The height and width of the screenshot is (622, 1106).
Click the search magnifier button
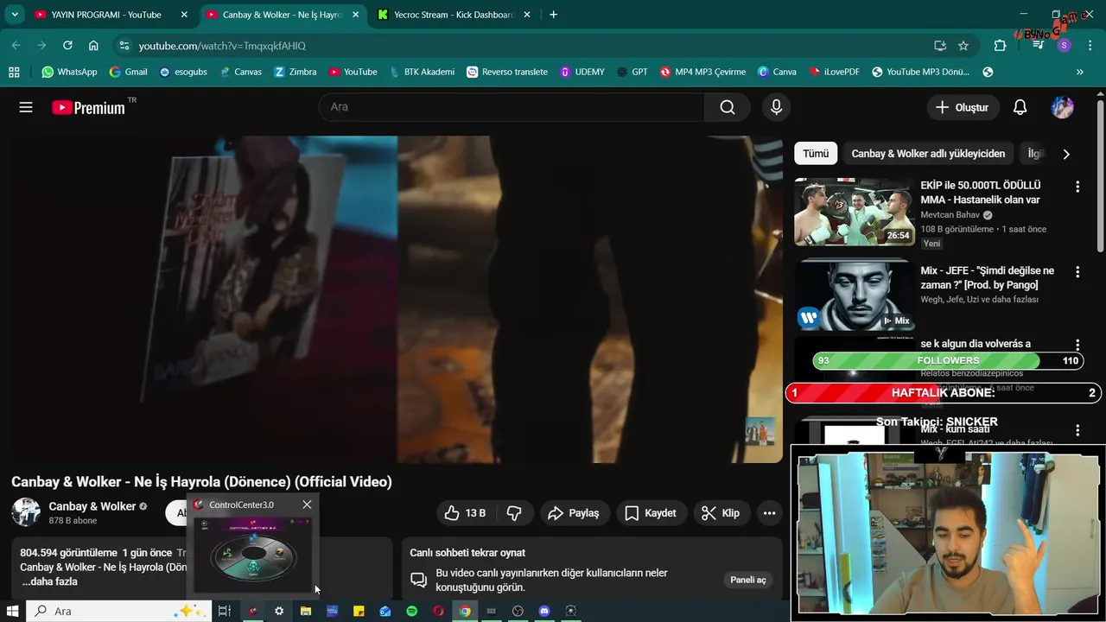click(728, 107)
